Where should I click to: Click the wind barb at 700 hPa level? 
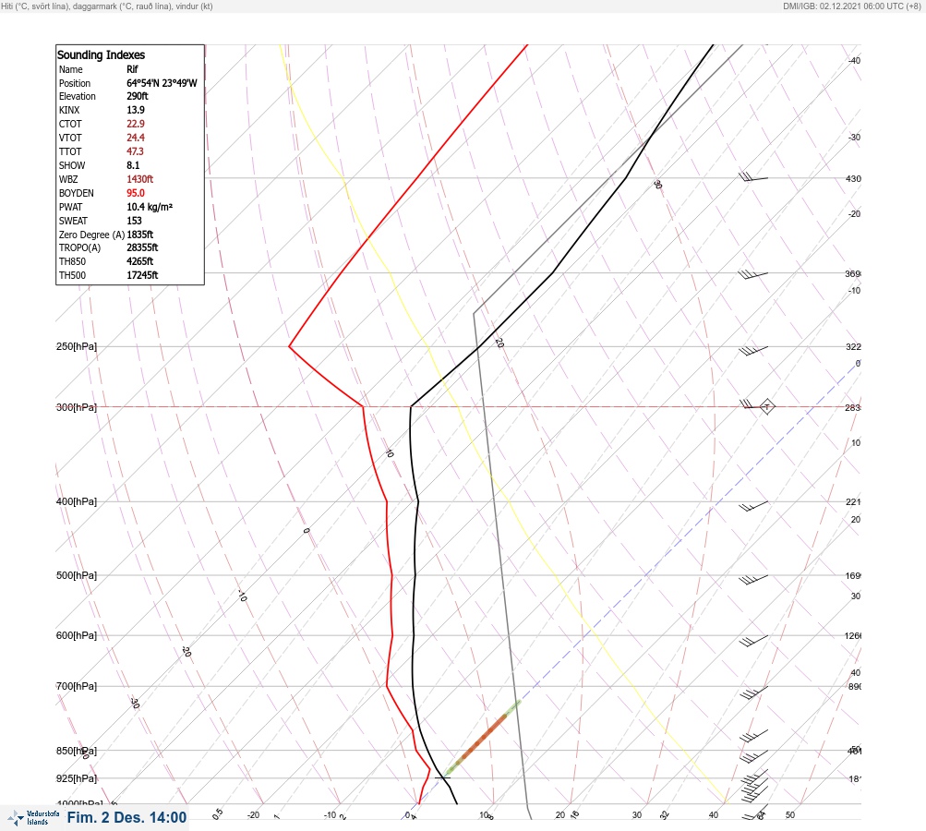(x=753, y=692)
